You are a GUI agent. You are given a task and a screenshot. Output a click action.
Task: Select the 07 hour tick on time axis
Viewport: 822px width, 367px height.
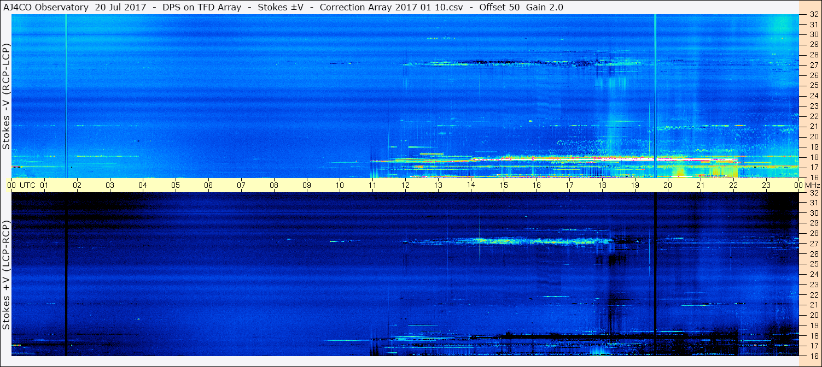241,185
